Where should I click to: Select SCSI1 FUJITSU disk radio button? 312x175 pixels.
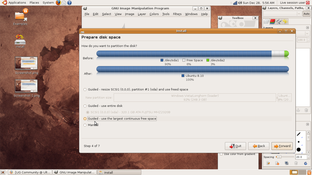click(87, 112)
